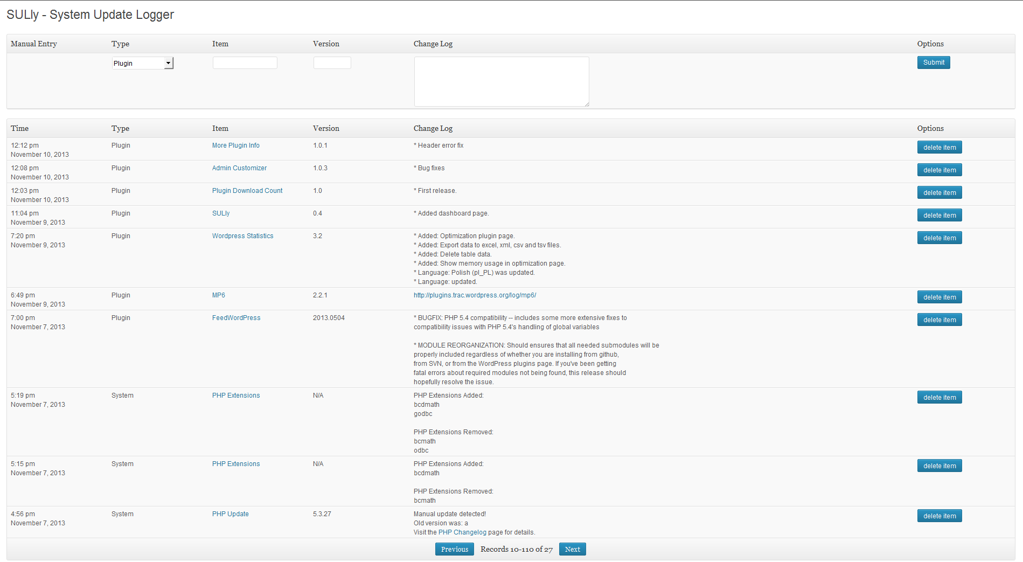Viewport: 1023px width, 562px height.
Task: Click the version value 5.3.27
Action: [x=322, y=514]
